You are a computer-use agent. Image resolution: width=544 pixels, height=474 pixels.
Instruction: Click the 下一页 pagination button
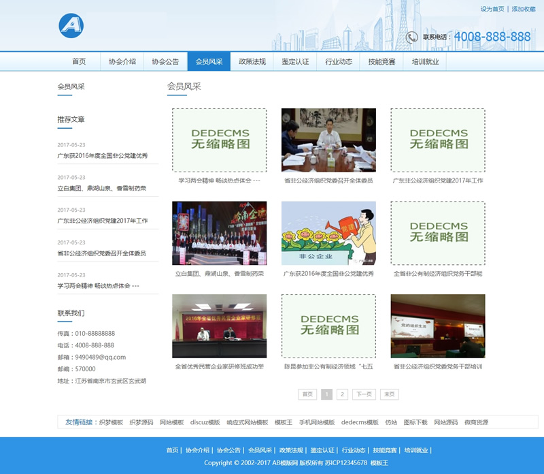point(364,394)
